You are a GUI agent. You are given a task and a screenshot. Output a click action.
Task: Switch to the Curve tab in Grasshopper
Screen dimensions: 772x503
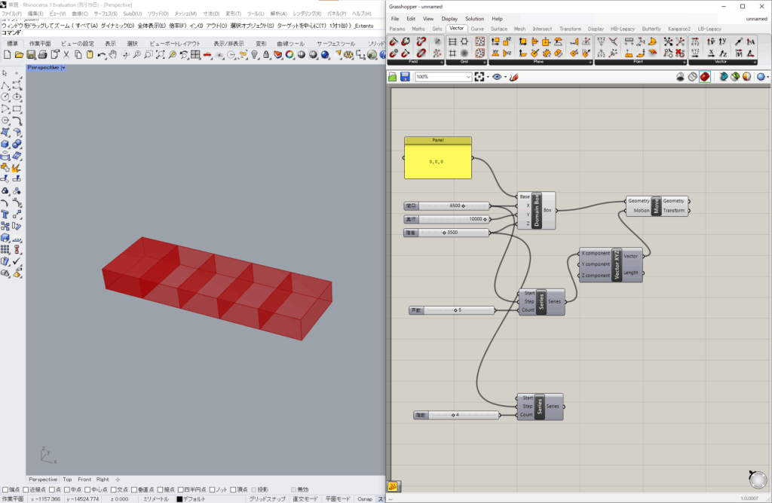pyautogui.click(x=477, y=29)
